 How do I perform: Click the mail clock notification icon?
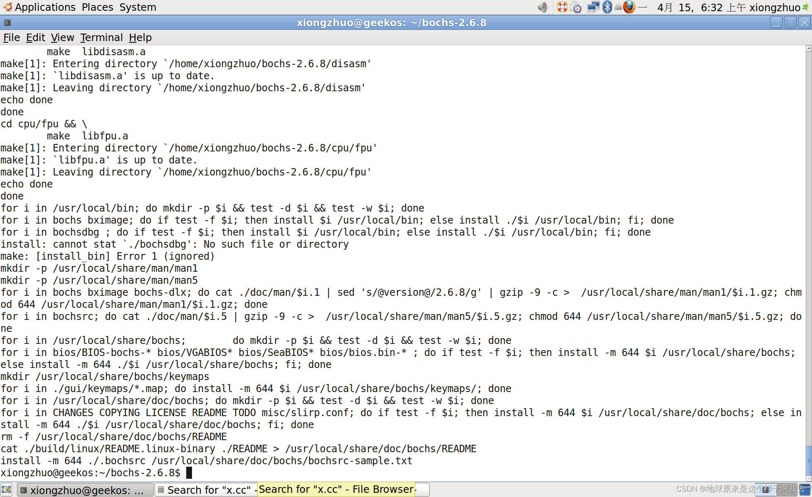576,7
